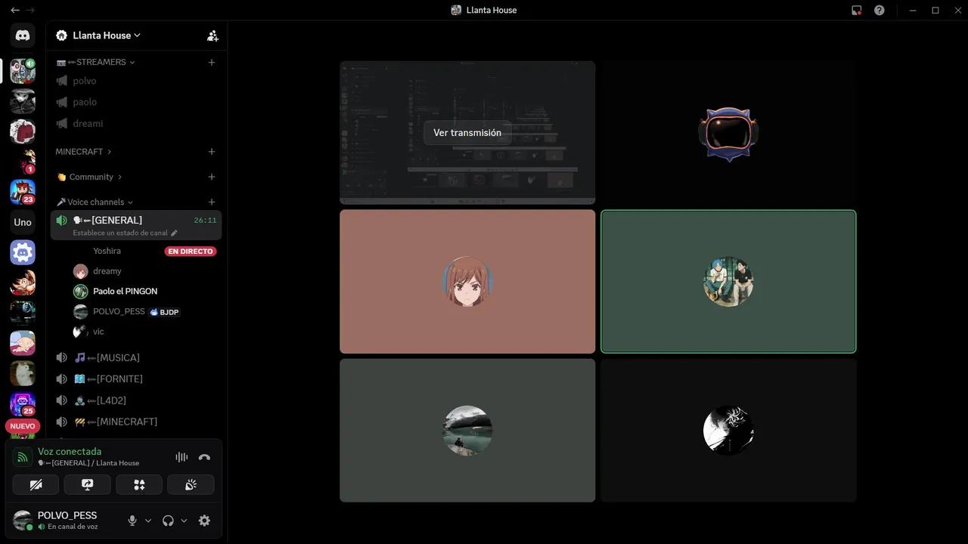The image size is (968, 544).
Task: Open server icon with 25 badge
Action: click(23, 404)
